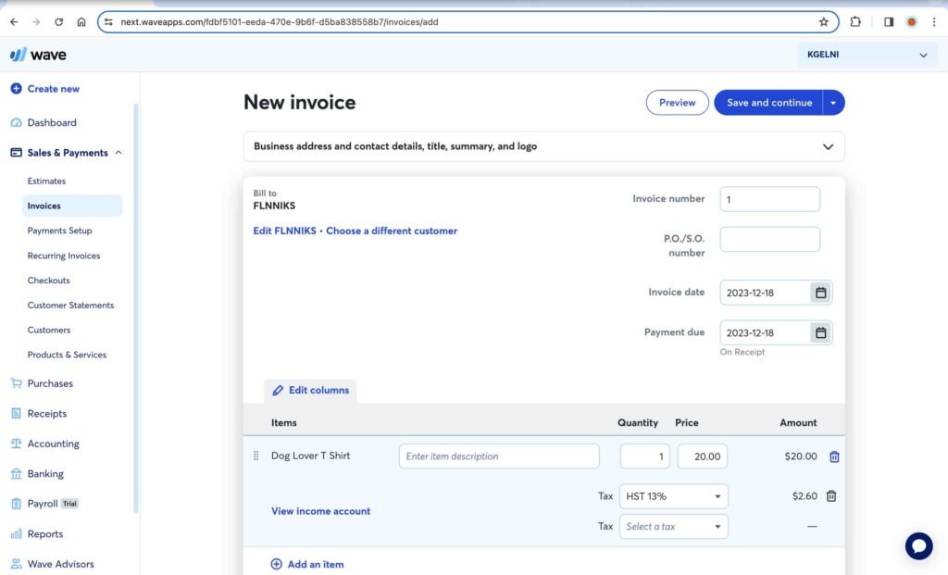Open the Invoice date calendar picker
This screenshot has width=948, height=575.
[x=819, y=292]
